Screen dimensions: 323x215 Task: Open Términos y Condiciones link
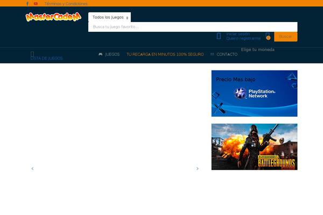[x=66, y=4]
